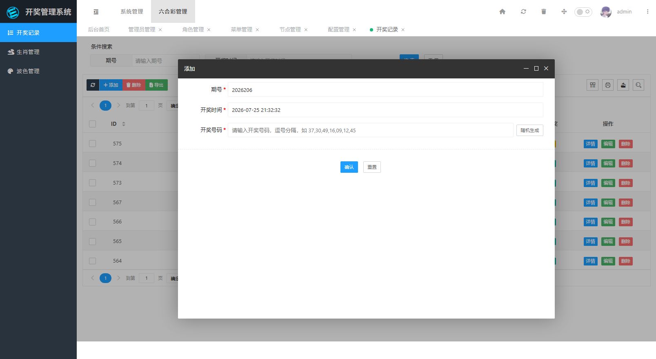
Task: Close the 开奖记录 tab
Action: 403,29
